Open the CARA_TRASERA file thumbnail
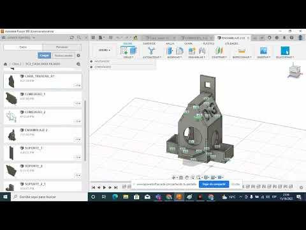Screen dimensions: 306x230 pyautogui.click(x=11, y=81)
